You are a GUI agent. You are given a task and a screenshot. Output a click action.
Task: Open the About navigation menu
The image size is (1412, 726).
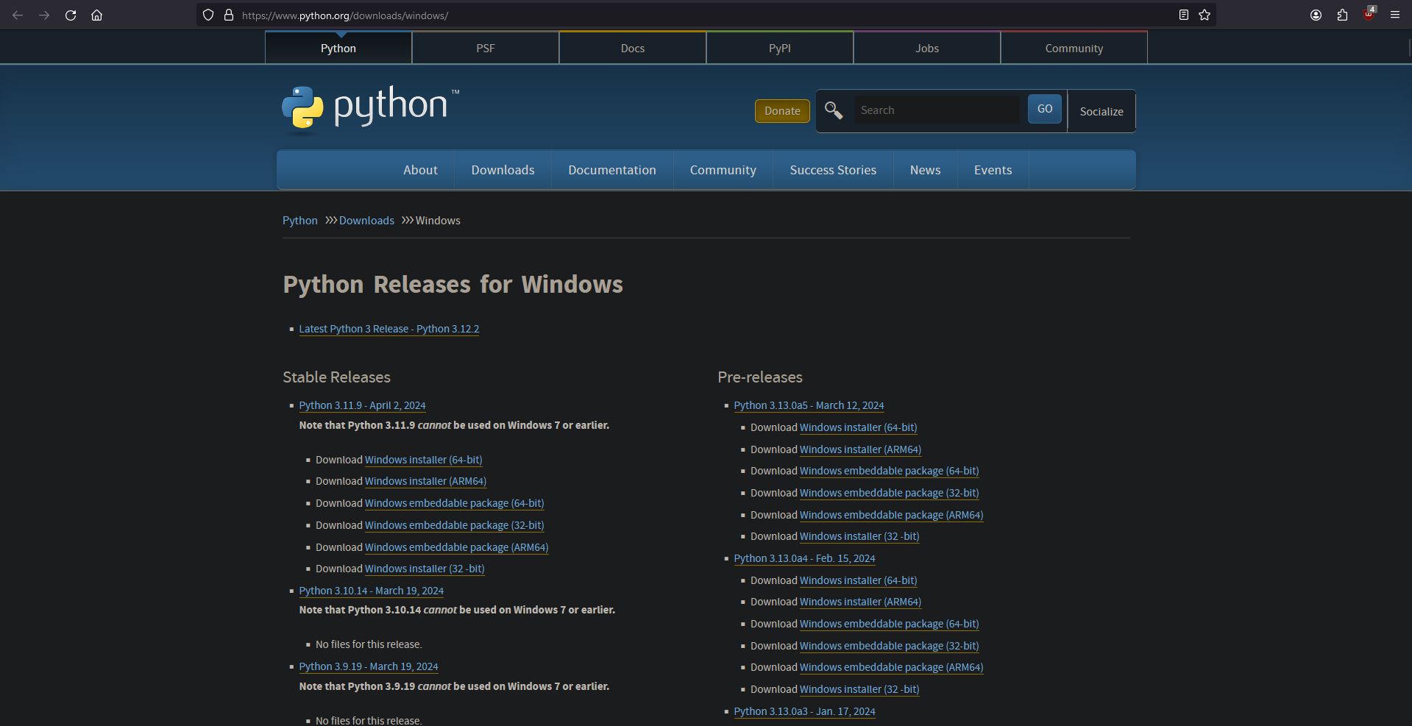pos(420,170)
